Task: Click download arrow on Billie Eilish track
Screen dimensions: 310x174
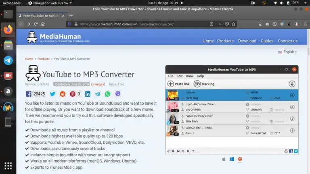Action: click(x=292, y=119)
